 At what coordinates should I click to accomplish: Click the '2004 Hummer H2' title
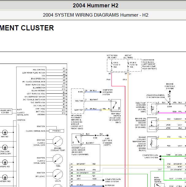click(x=95, y=6)
